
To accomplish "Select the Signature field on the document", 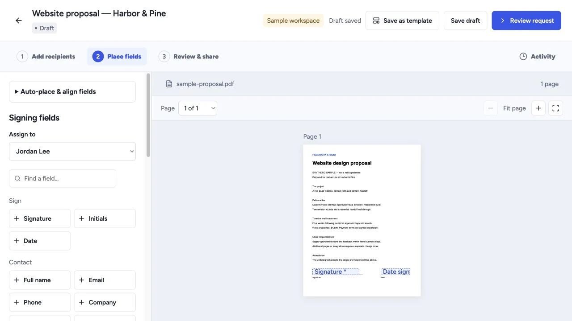I will pyautogui.click(x=336, y=272).
